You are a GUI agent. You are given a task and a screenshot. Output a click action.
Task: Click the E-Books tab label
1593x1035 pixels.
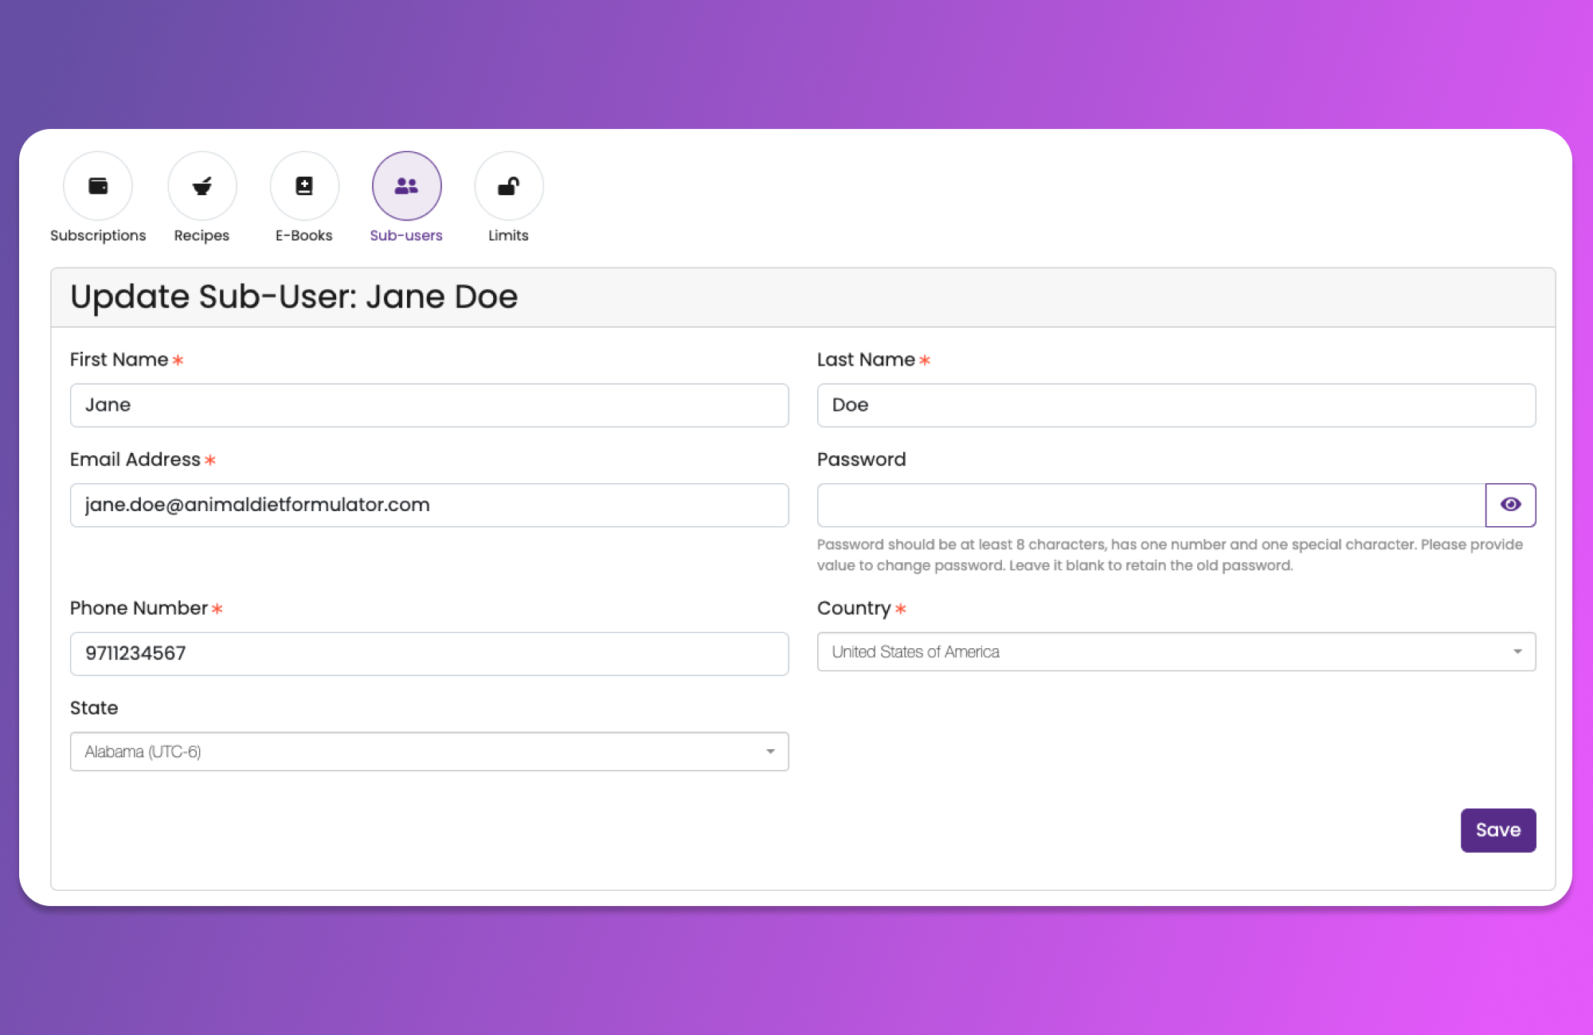304,236
